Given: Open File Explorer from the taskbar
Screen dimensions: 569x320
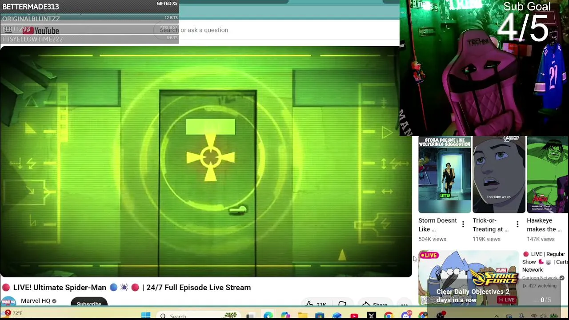Looking at the screenshot, I should pos(303,316).
